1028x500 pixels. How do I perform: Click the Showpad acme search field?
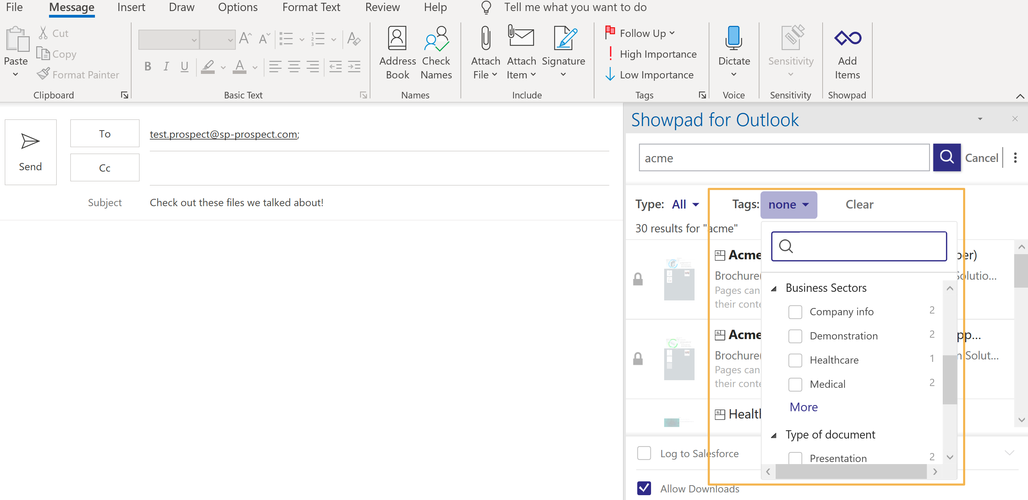pyautogui.click(x=784, y=157)
